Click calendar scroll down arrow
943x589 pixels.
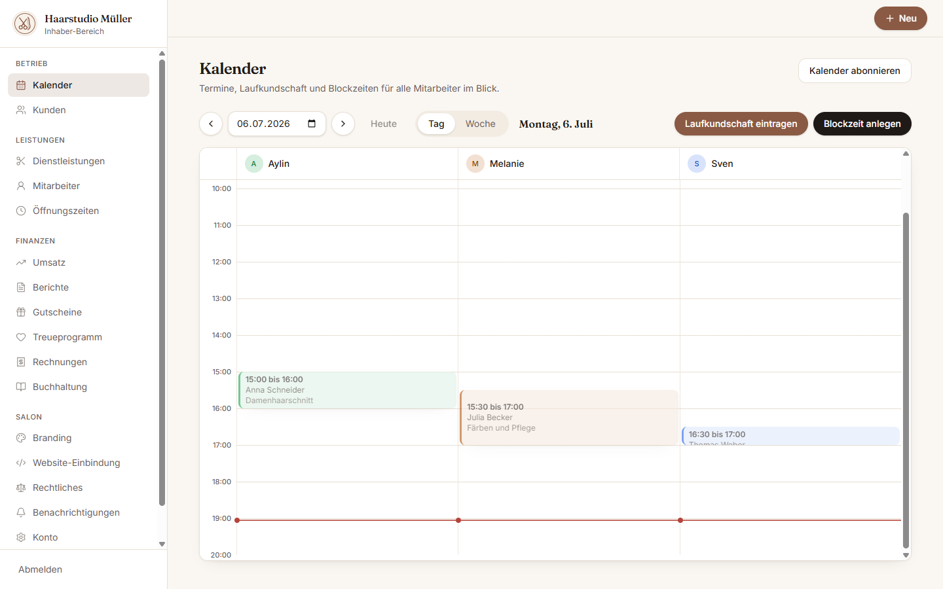[x=906, y=555]
